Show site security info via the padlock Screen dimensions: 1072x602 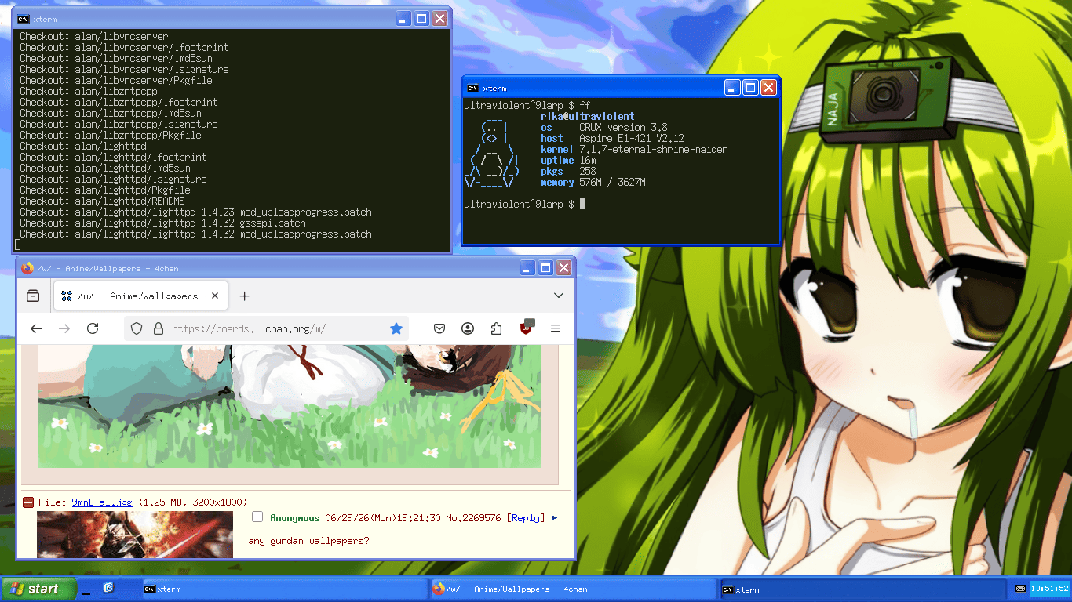(x=158, y=328)
